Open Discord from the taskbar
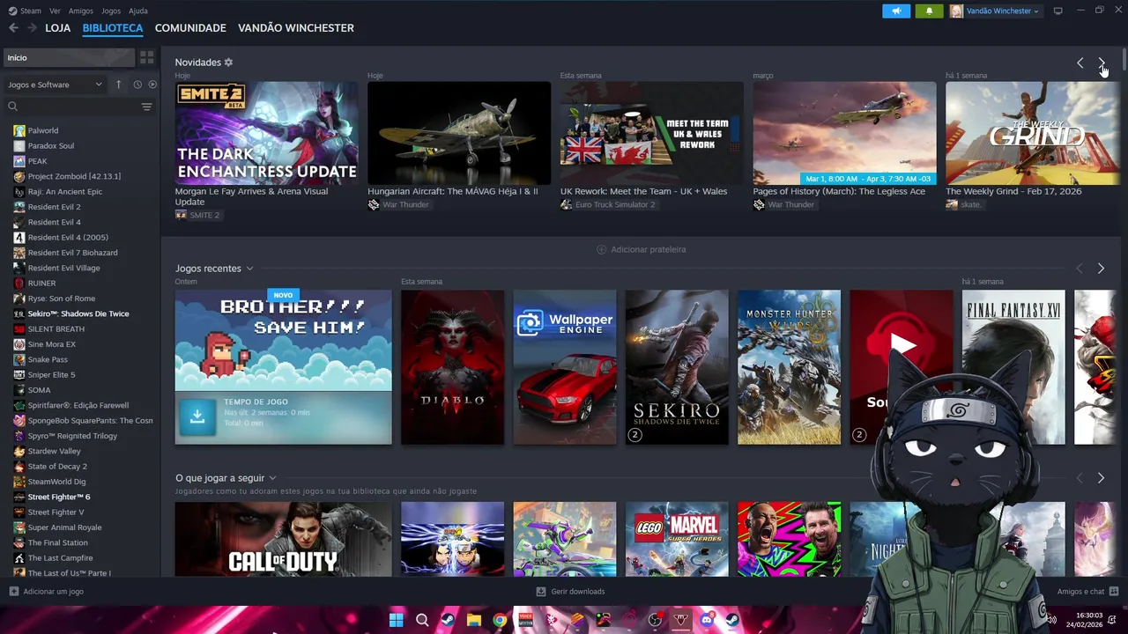Screen dimensions: 1128x634 point(707,620)
